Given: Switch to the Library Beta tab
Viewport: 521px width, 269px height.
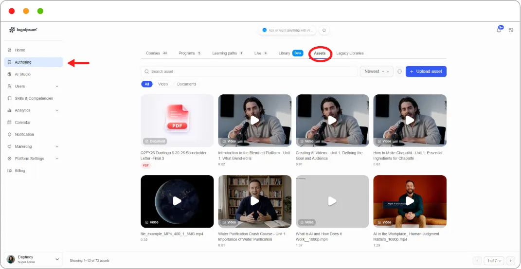Looking at the screenshot, I should click(291, 53).
